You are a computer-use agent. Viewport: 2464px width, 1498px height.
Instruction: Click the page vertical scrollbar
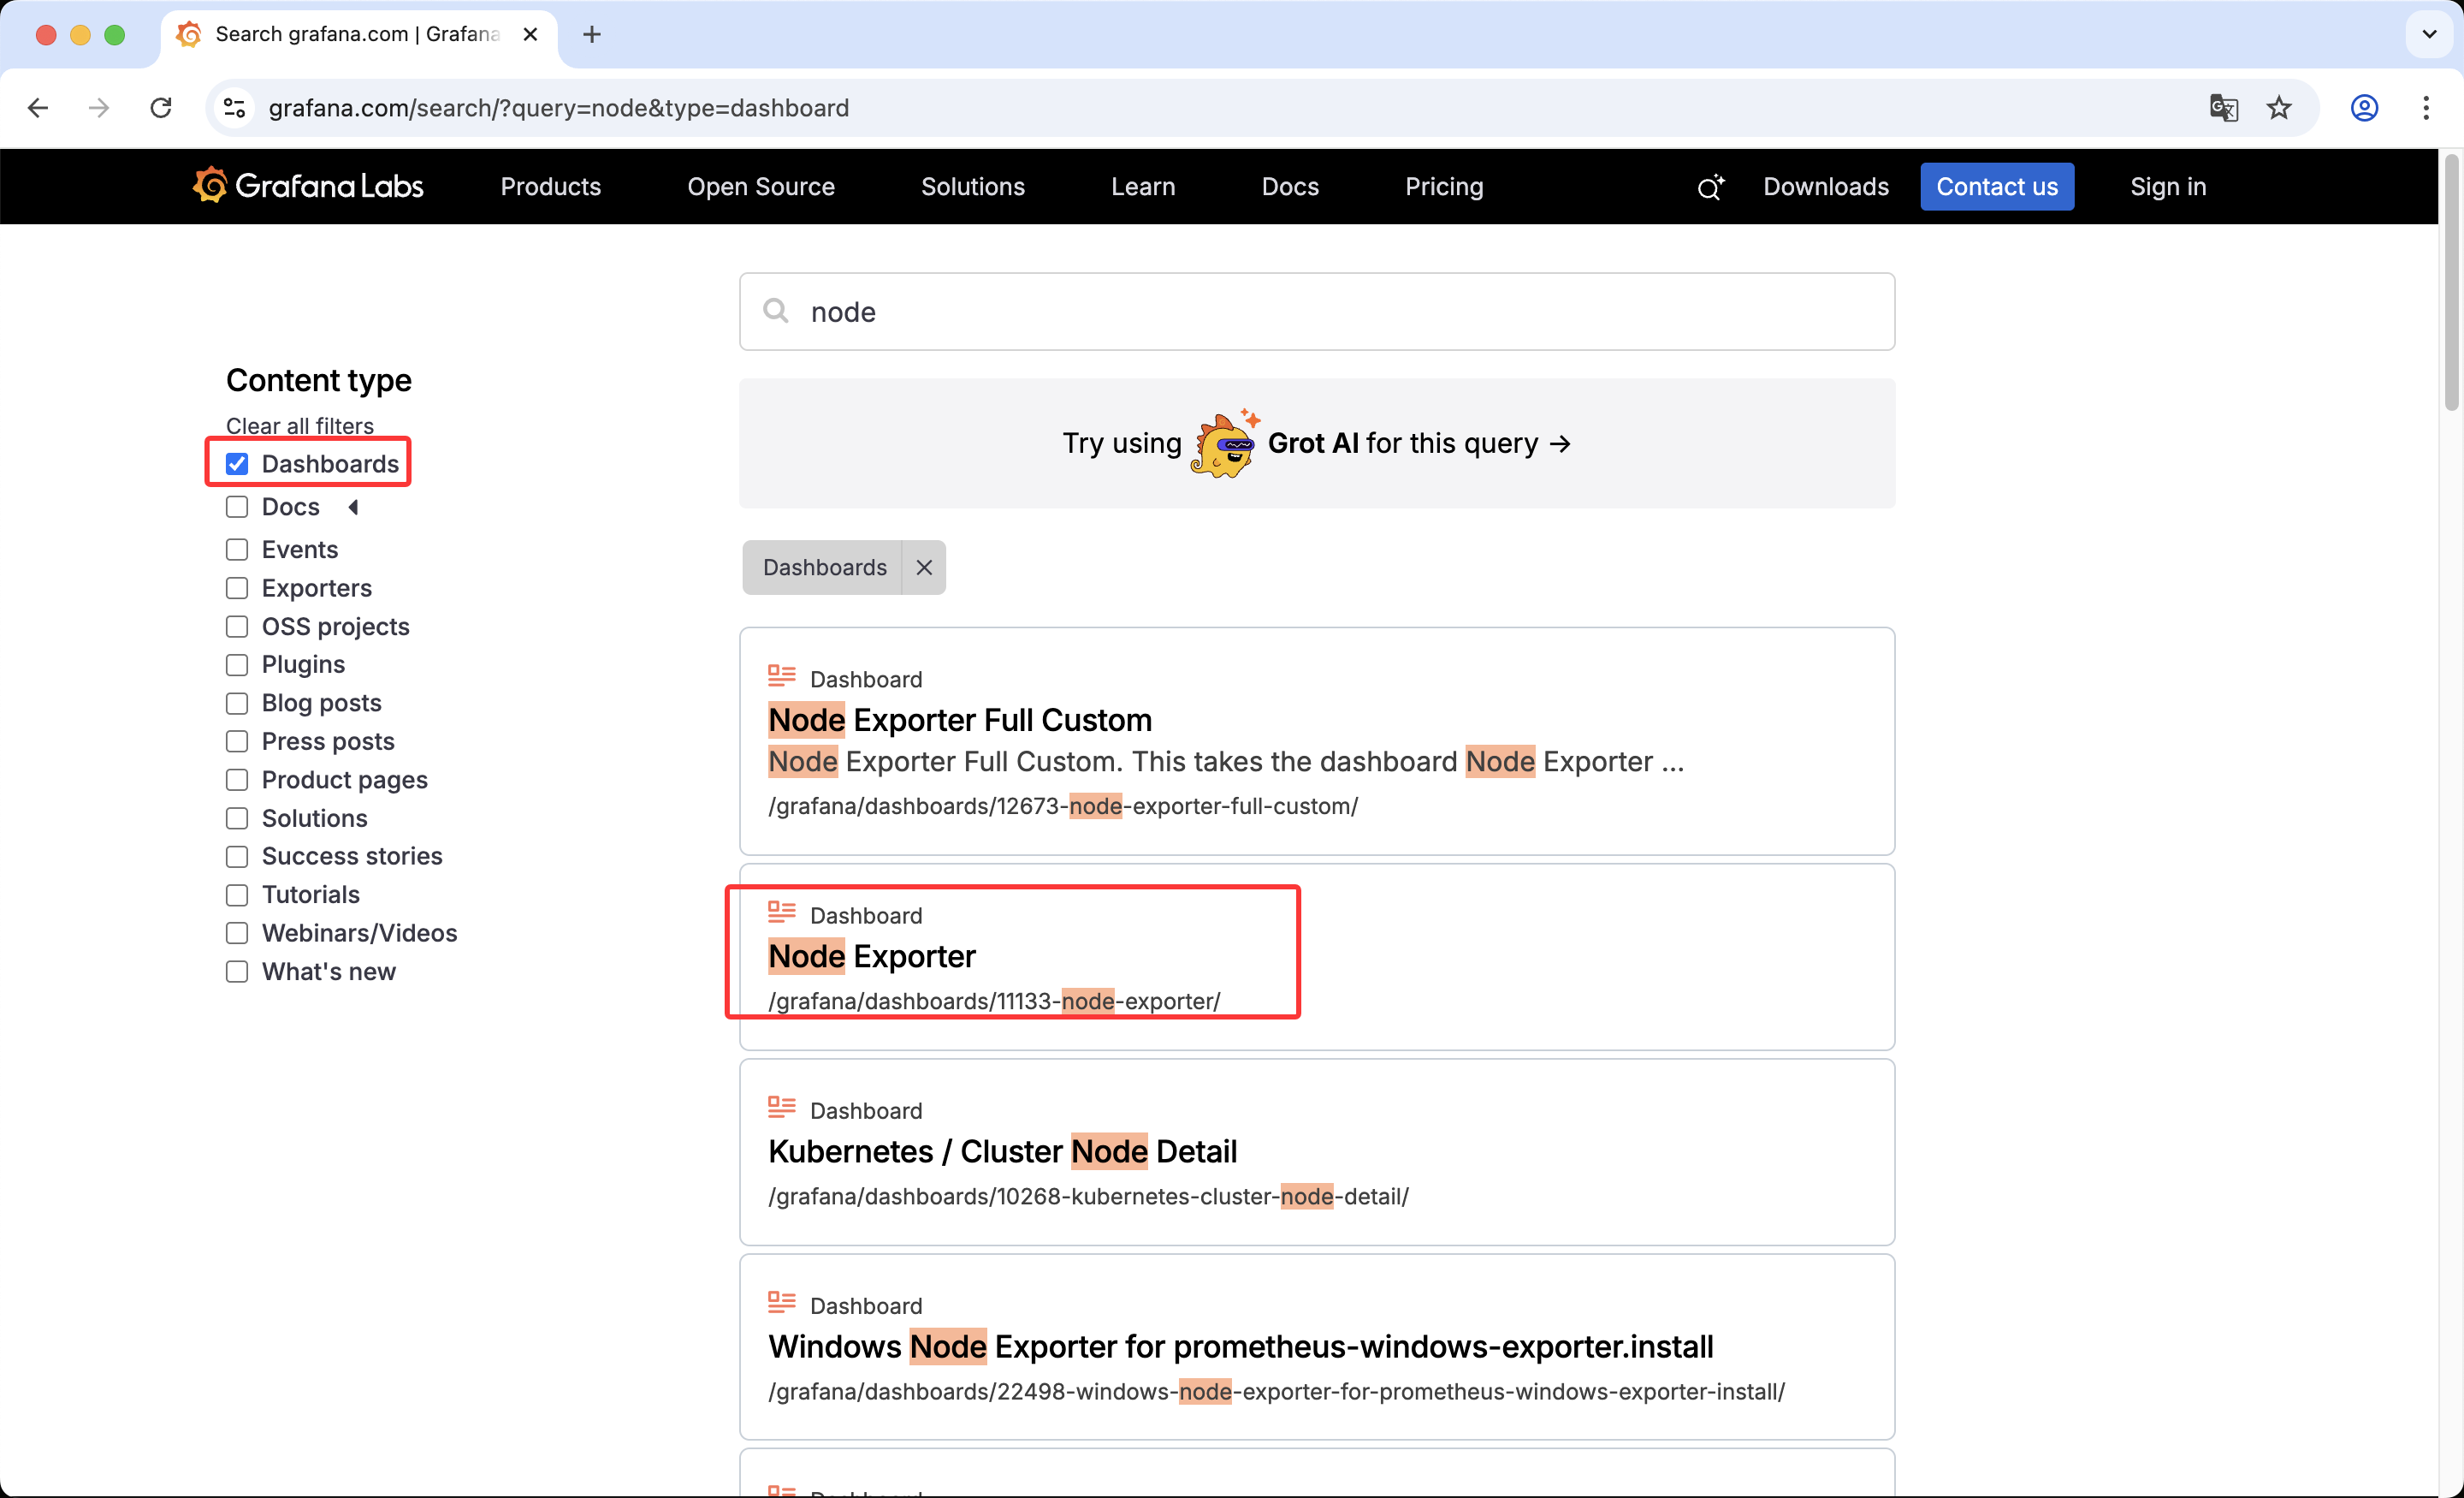[x=2451, y=282]
